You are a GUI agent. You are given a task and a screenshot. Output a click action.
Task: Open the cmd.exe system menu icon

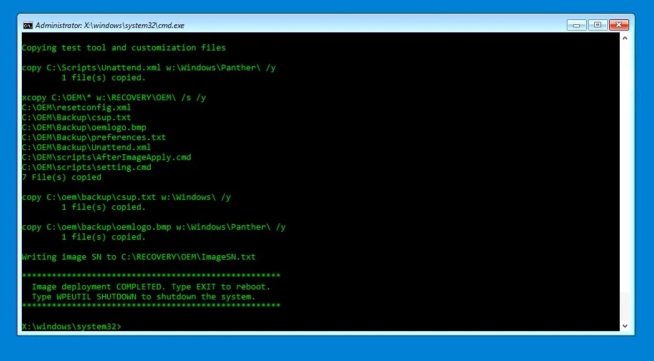click(x=27, y=25)
